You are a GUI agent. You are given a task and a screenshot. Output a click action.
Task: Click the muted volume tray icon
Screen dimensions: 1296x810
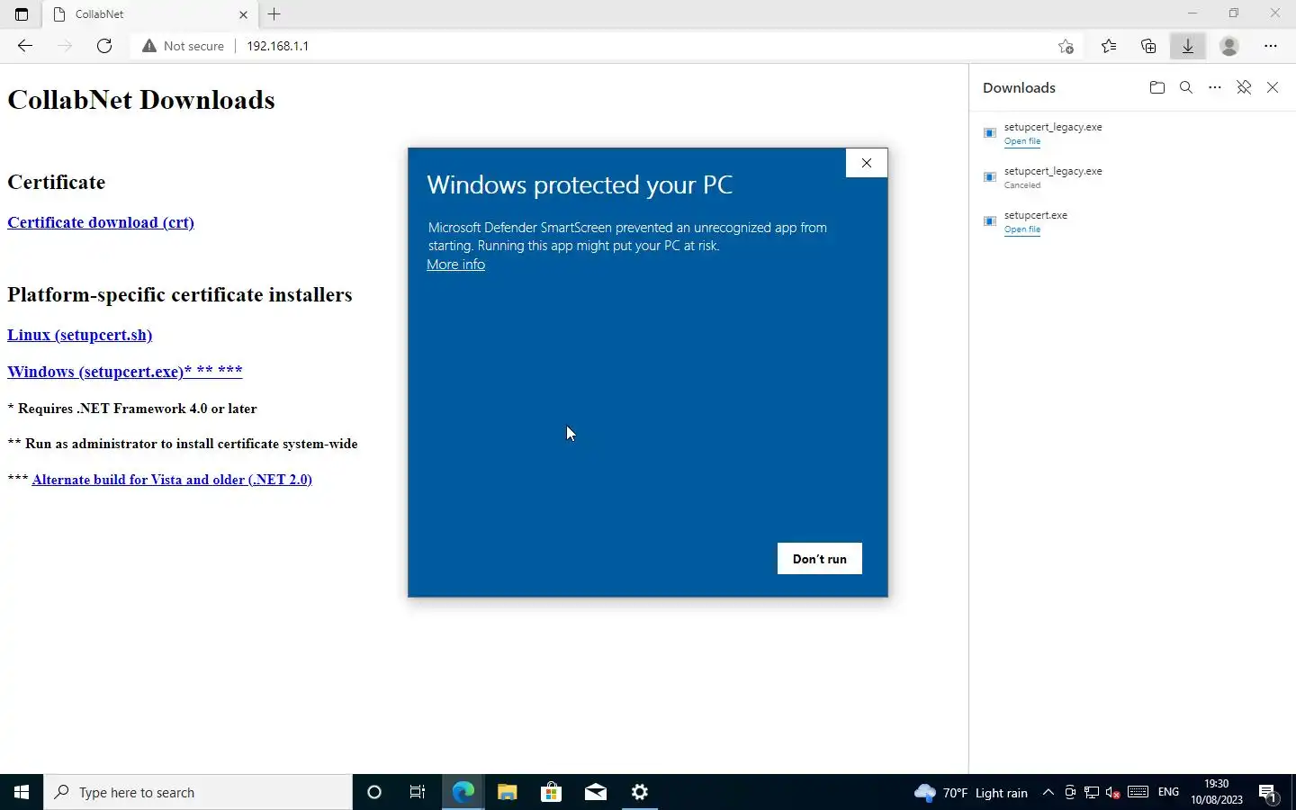click(x=1113, y=793)
